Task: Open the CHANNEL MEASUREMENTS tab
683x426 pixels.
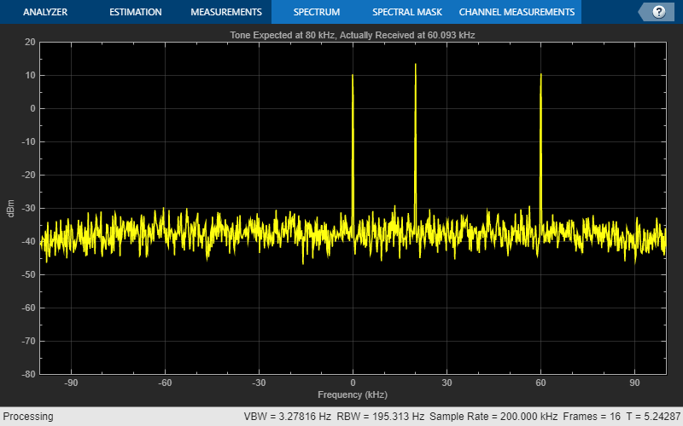Action: [x=517, y=12]
